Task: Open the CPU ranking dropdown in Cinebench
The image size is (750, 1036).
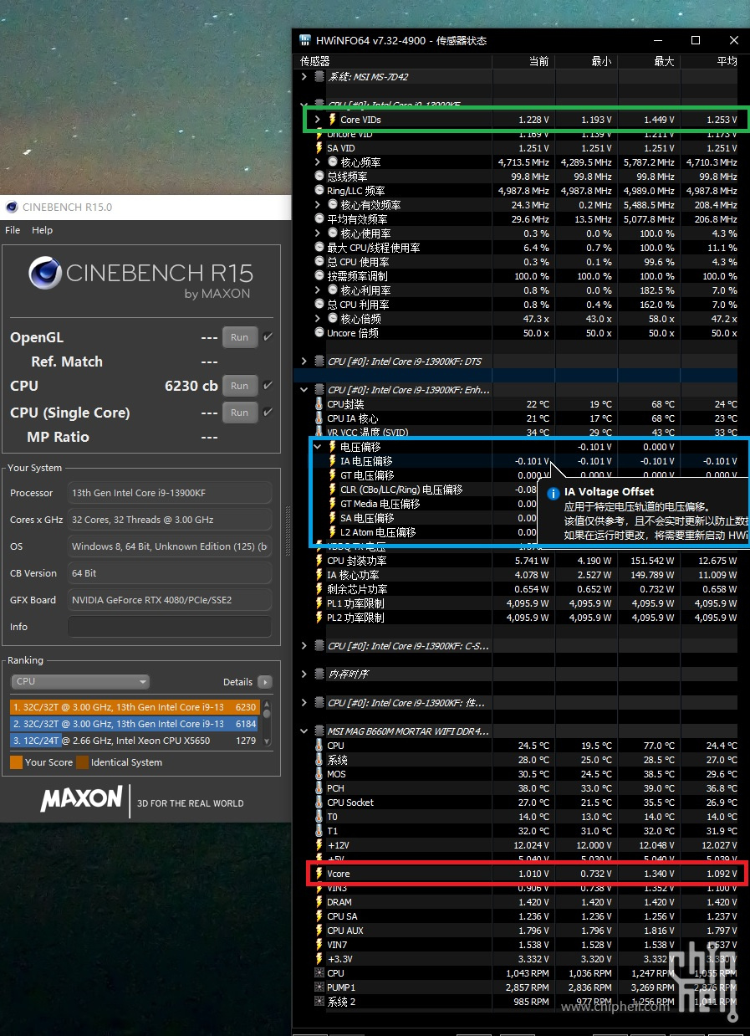Action: point(80,682)
